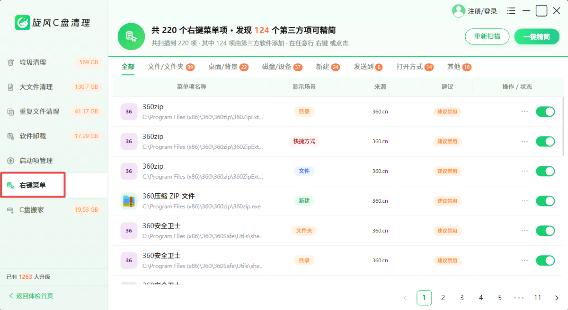Select current page 1 in pagination

[424, 298]
